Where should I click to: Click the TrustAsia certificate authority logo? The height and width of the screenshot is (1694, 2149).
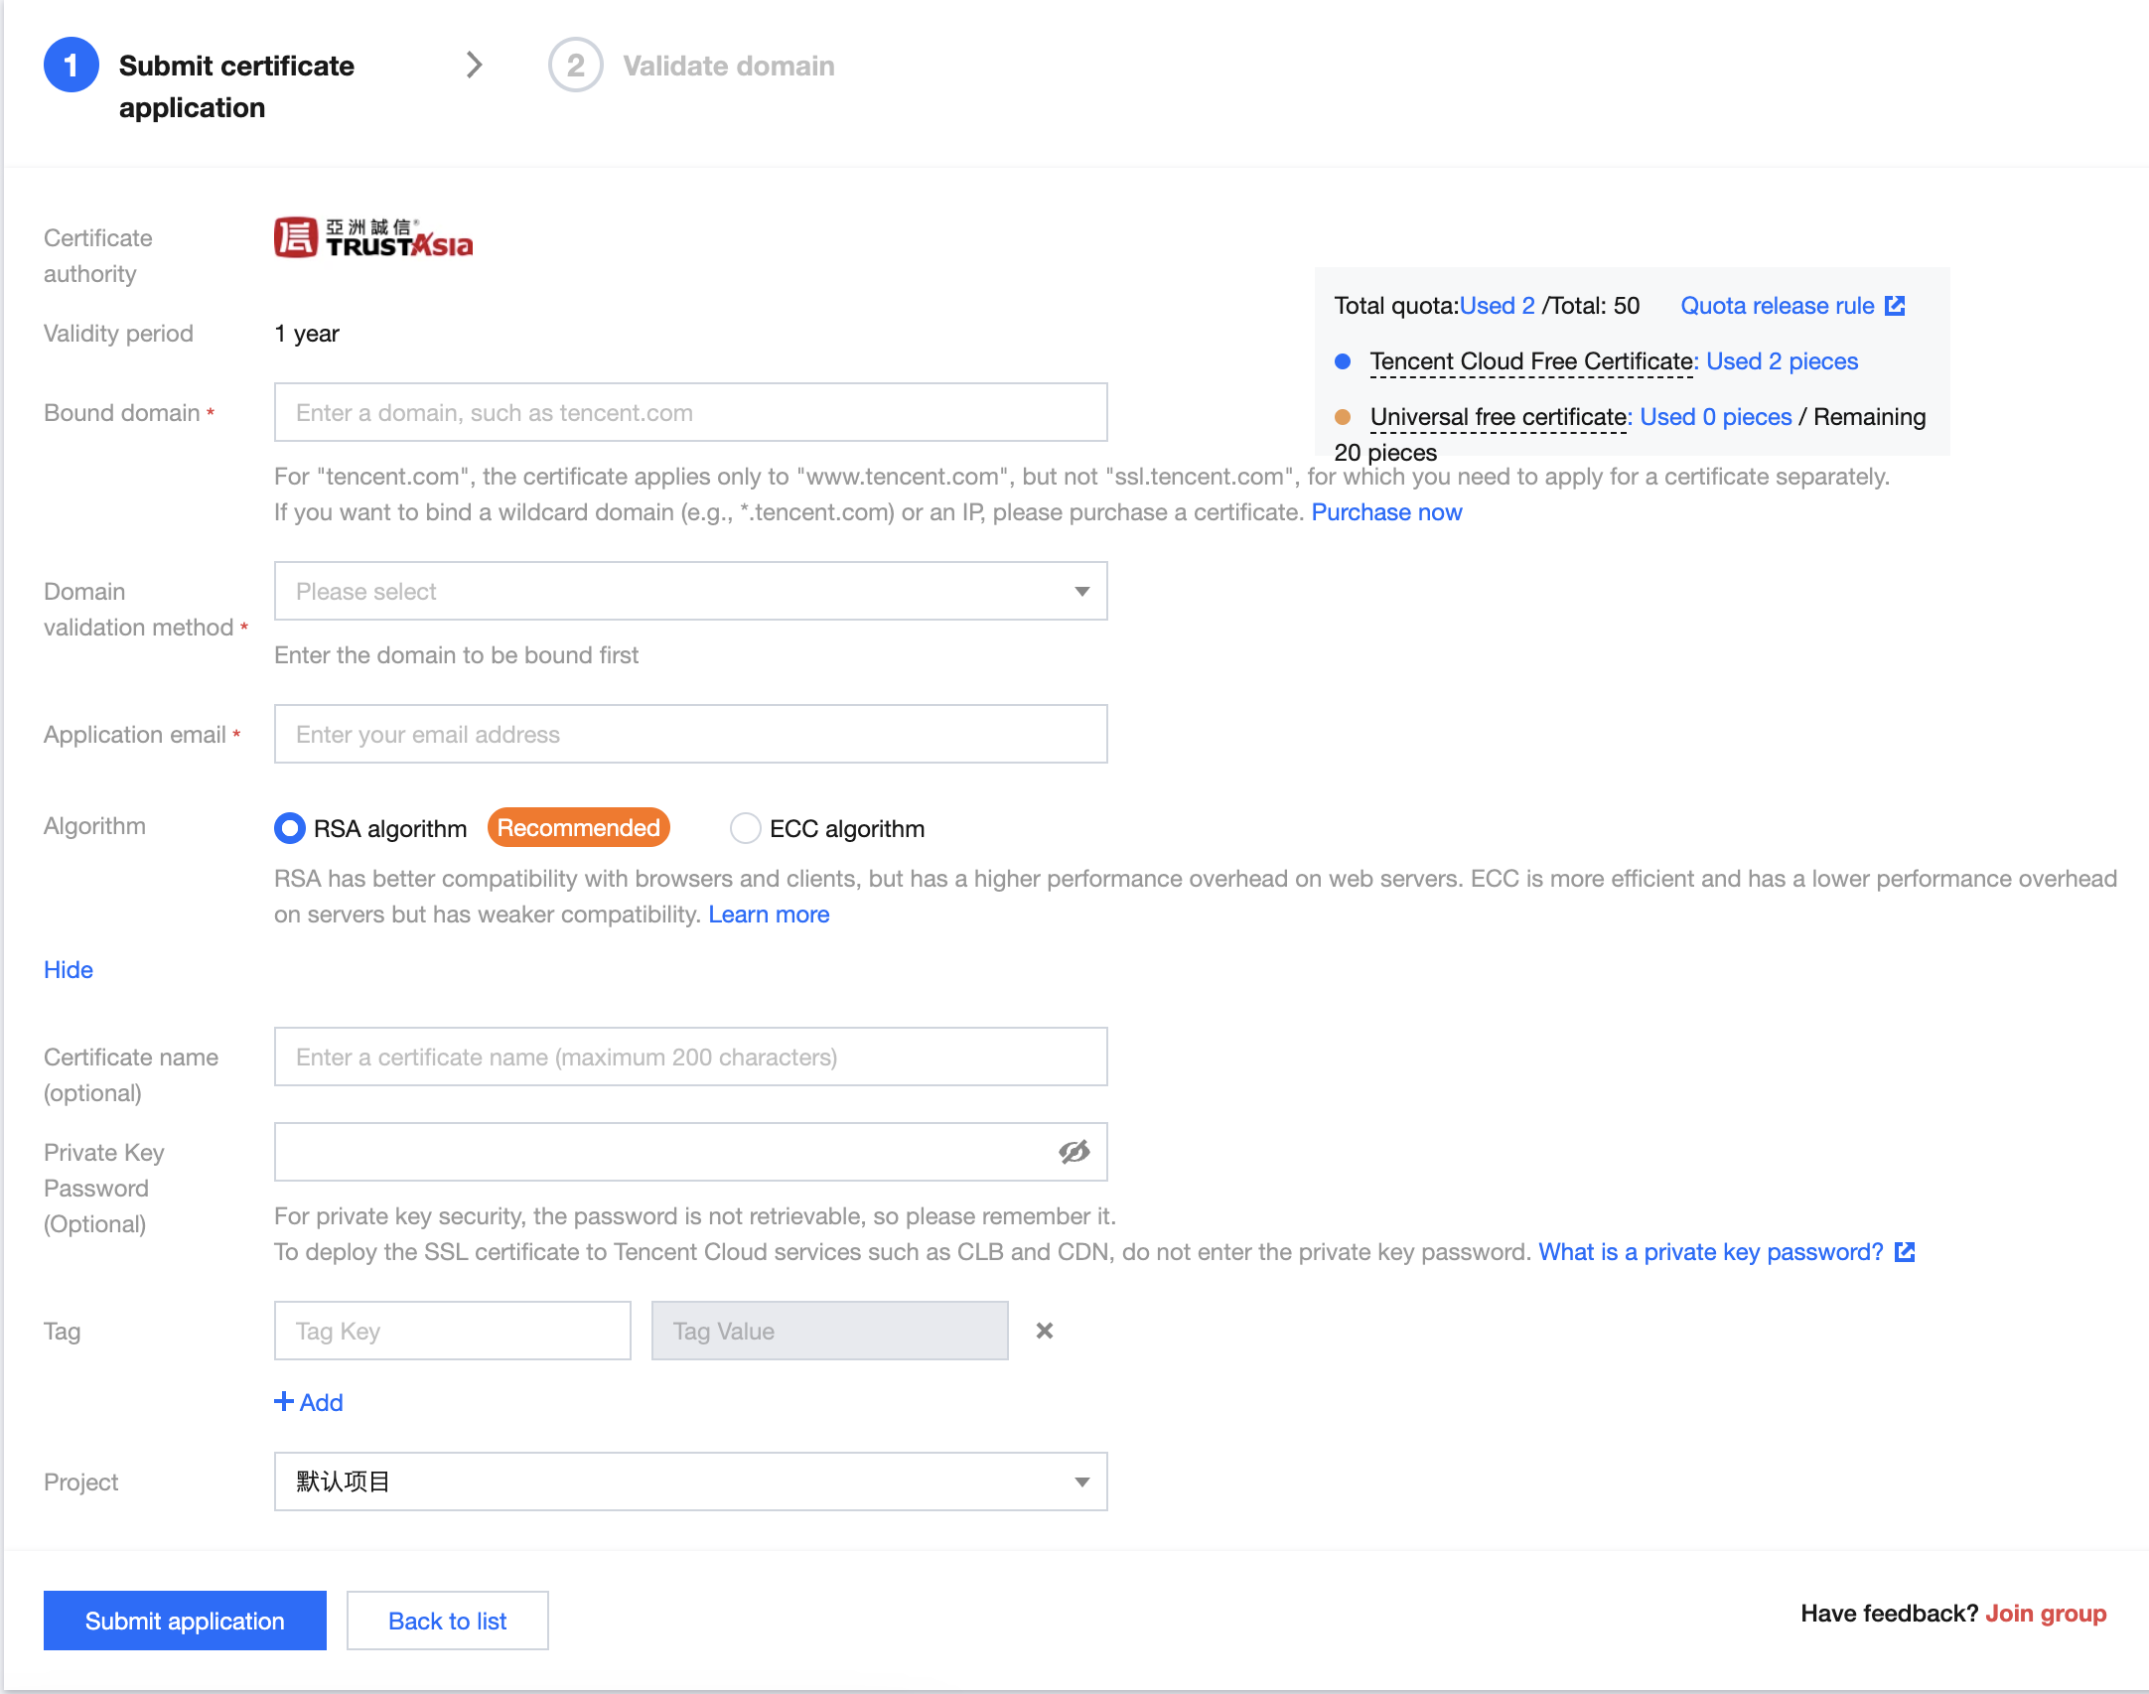(x=373, y=238)
